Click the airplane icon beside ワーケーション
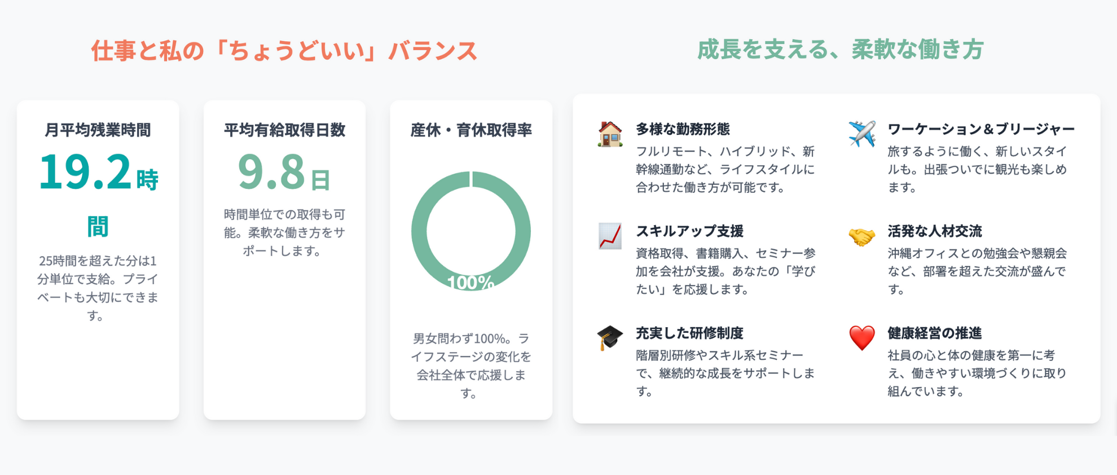 point(862,134)
